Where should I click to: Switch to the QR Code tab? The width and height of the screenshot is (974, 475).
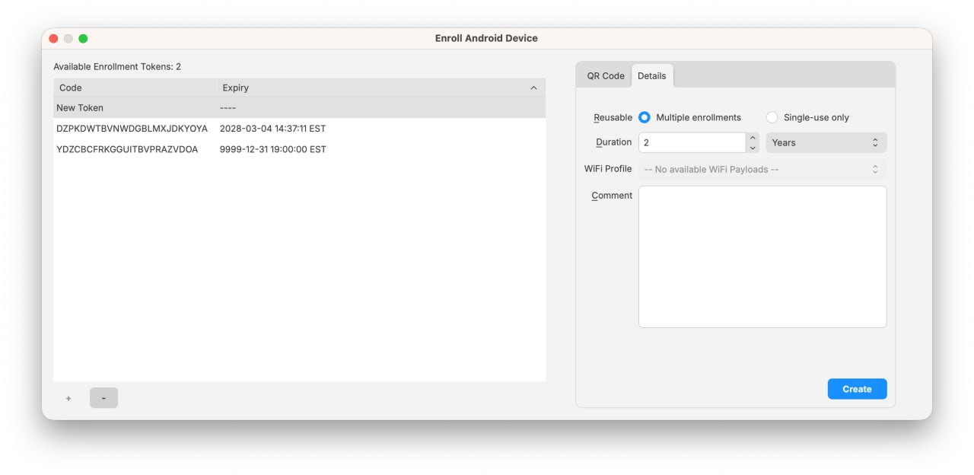tap(605, 75)
